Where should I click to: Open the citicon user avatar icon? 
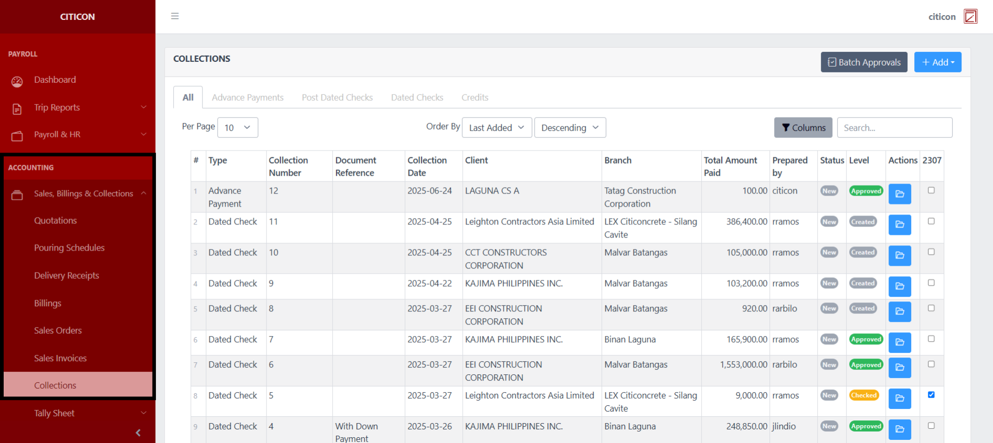[x=970, y=17]
